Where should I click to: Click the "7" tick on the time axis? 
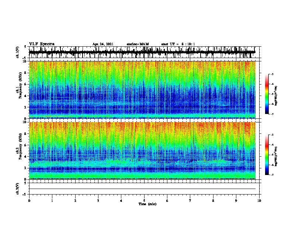click(x=190, y=201)
